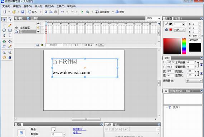Click the Cut scissors icon
204x137 pixels.
tap(46, 12)
